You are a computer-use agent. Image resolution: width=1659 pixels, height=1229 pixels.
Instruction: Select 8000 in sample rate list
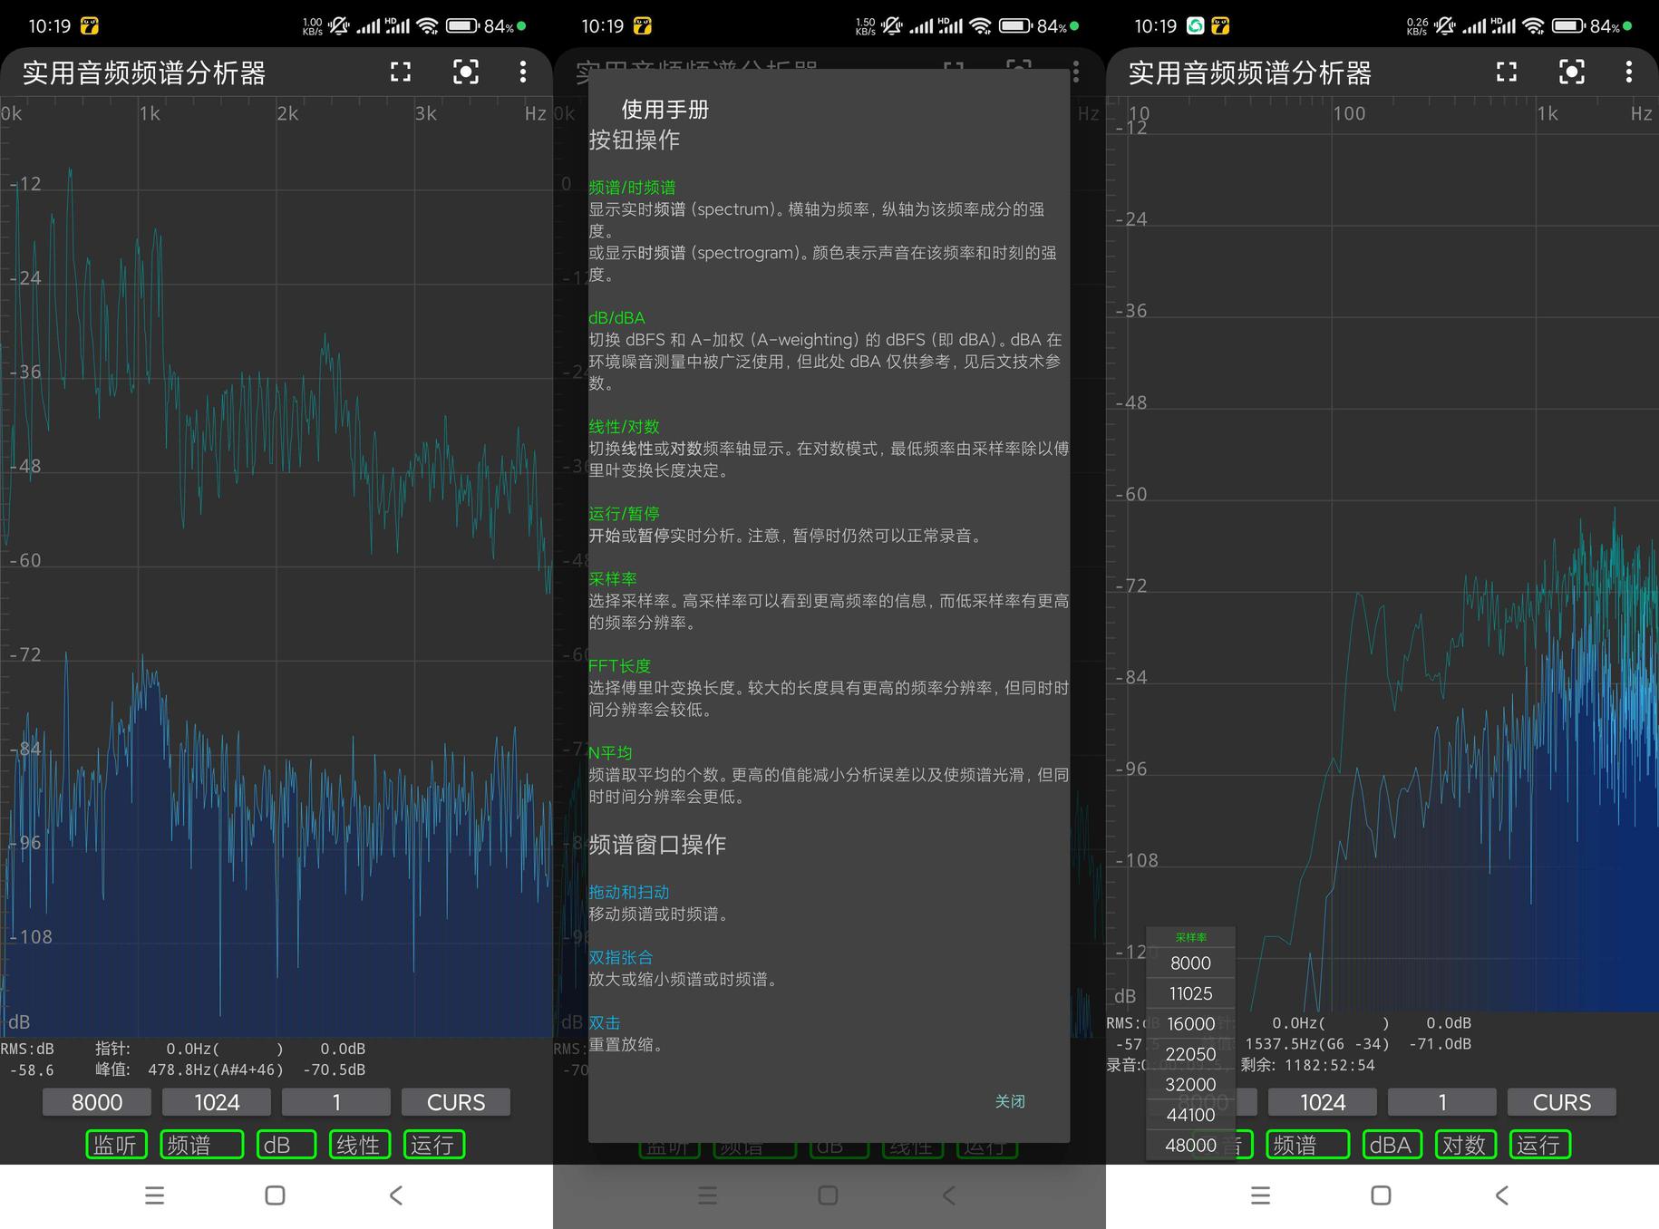1190,963
